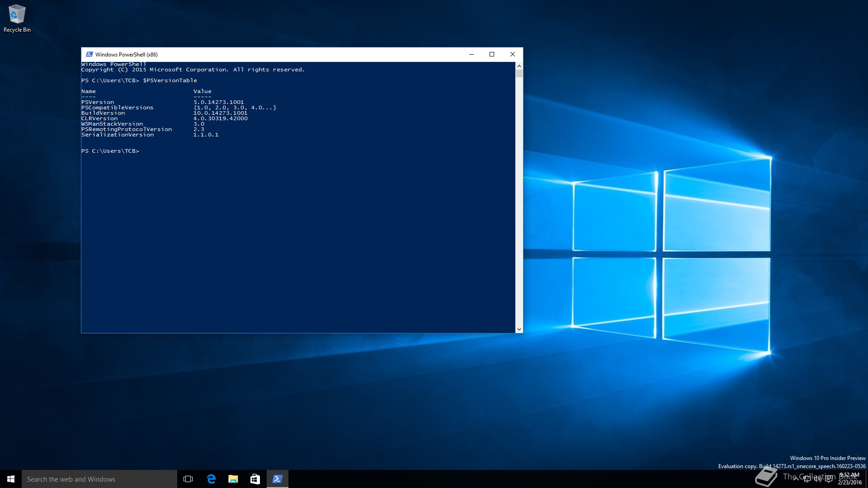Image resolution: width=868 pixels, height=488 pixels.
Task: Click the PSVersion row name
Action: [x=98, y=102]
